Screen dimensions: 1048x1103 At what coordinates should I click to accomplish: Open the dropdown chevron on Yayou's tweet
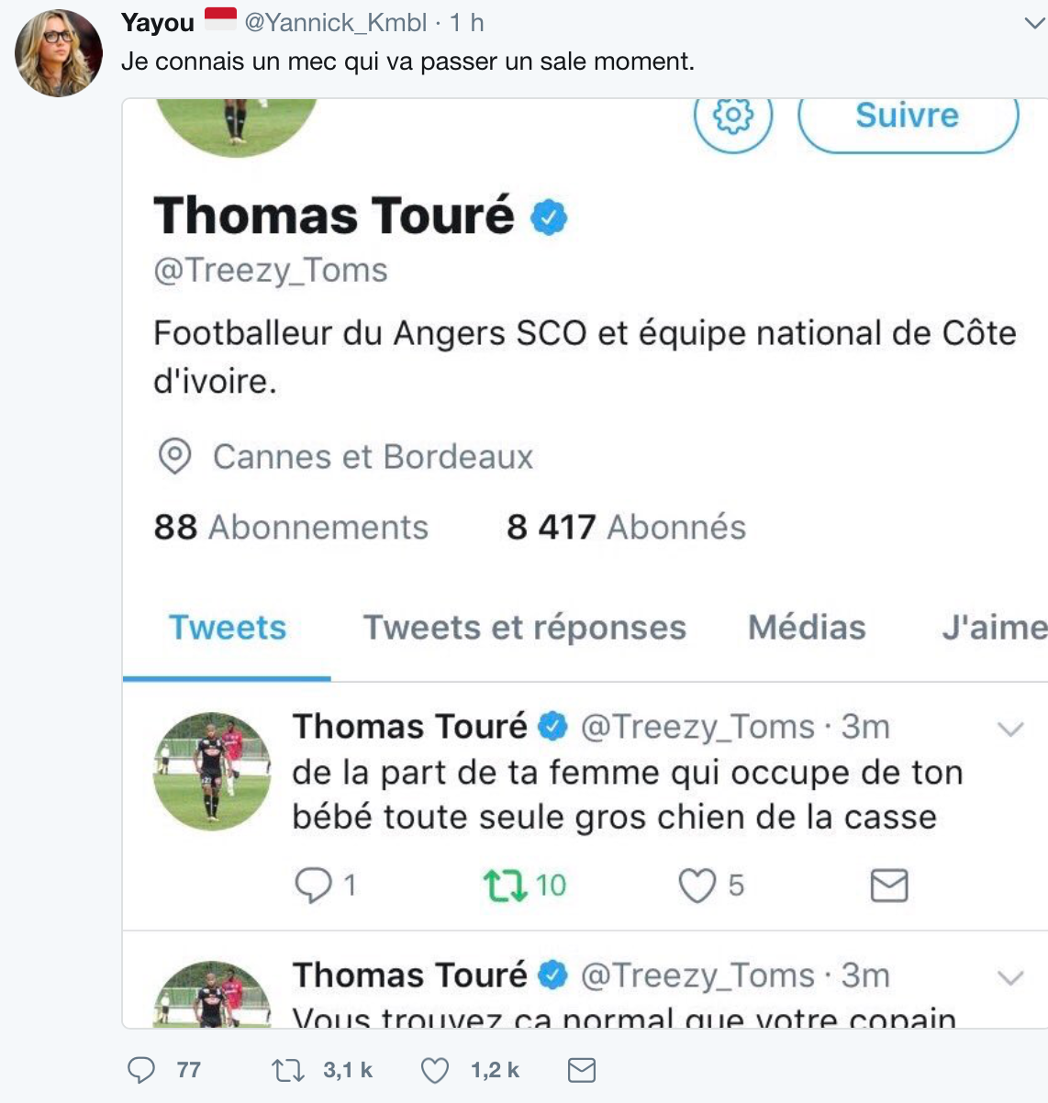(1034, 24)
